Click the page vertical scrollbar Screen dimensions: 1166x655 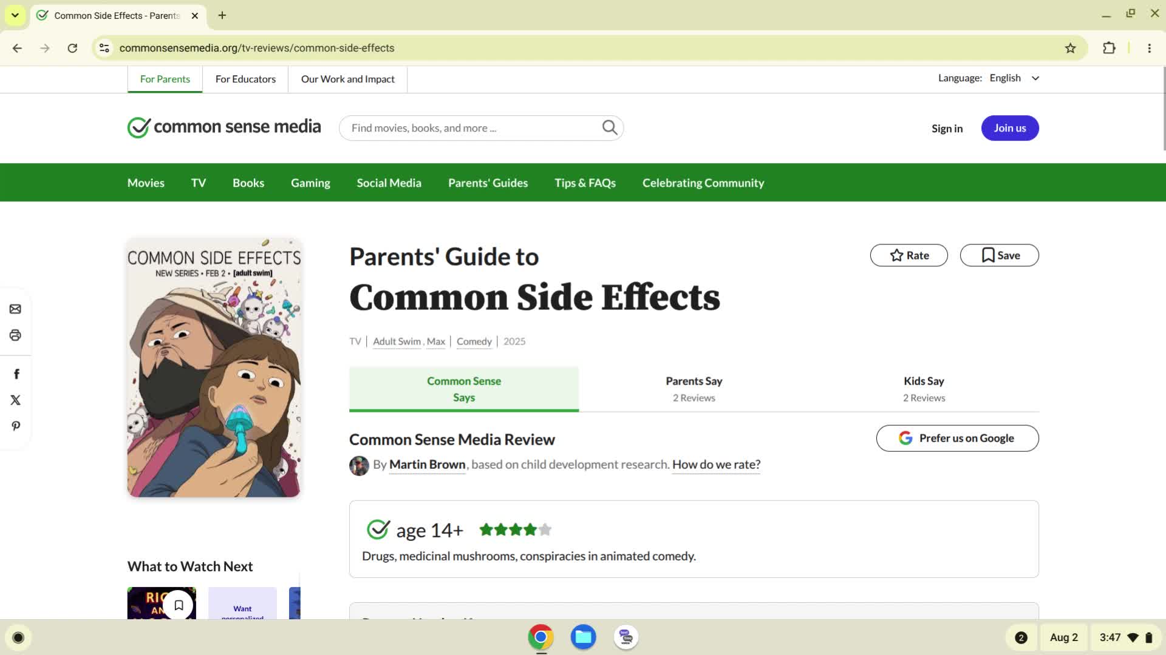click(1164, 109)
